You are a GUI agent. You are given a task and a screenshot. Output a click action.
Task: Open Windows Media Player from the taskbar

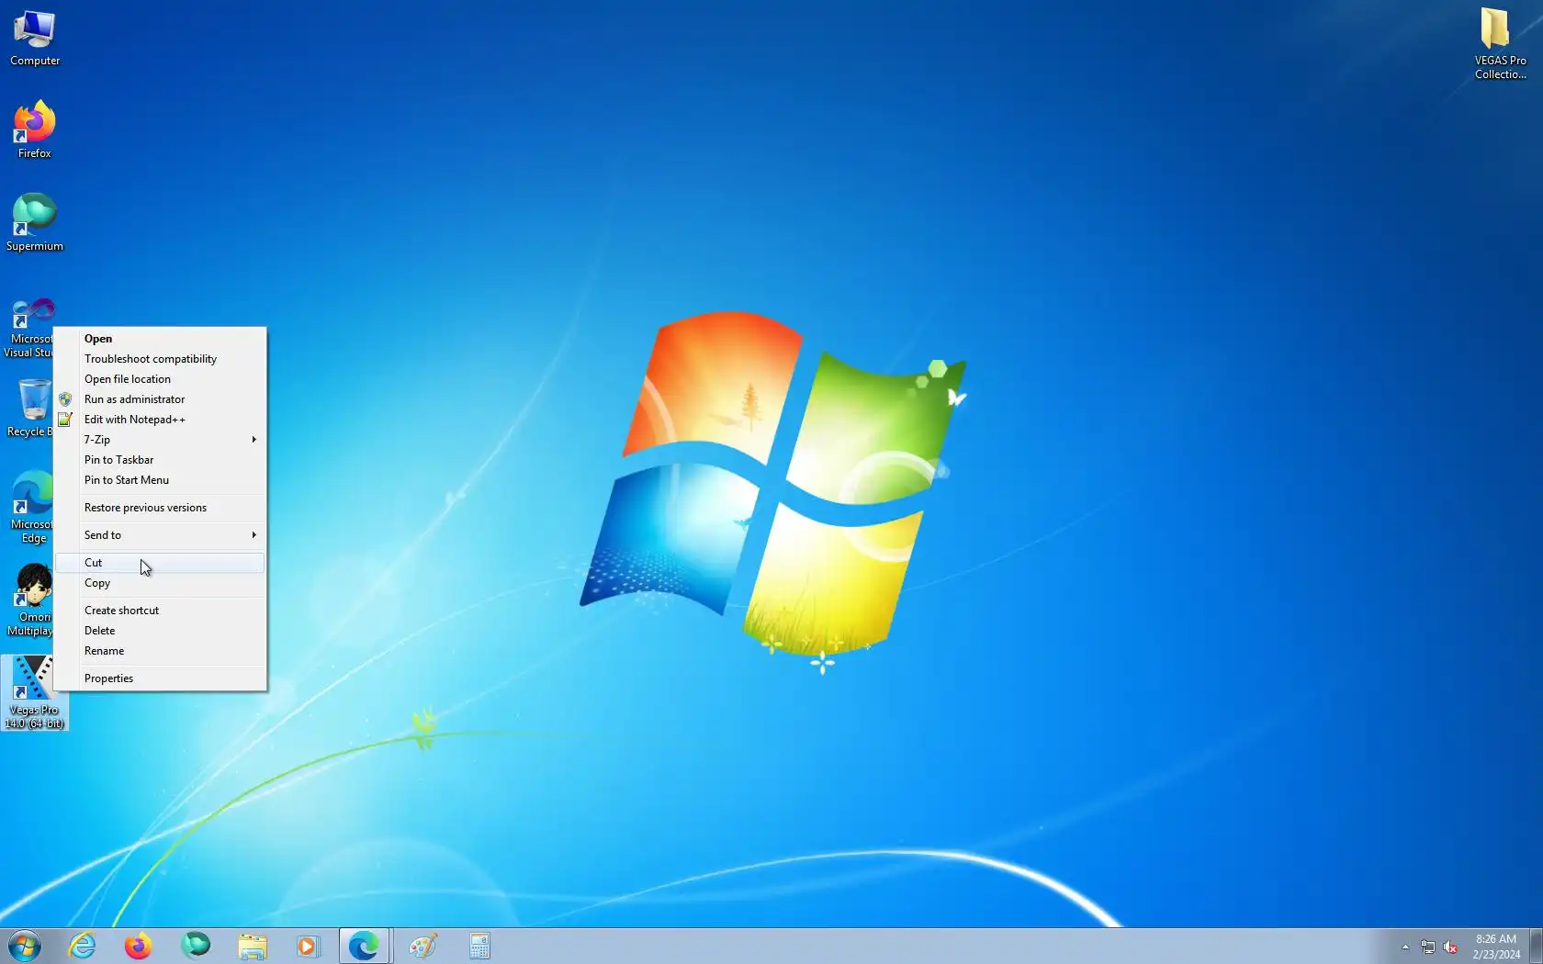click(x=308, y=946)
